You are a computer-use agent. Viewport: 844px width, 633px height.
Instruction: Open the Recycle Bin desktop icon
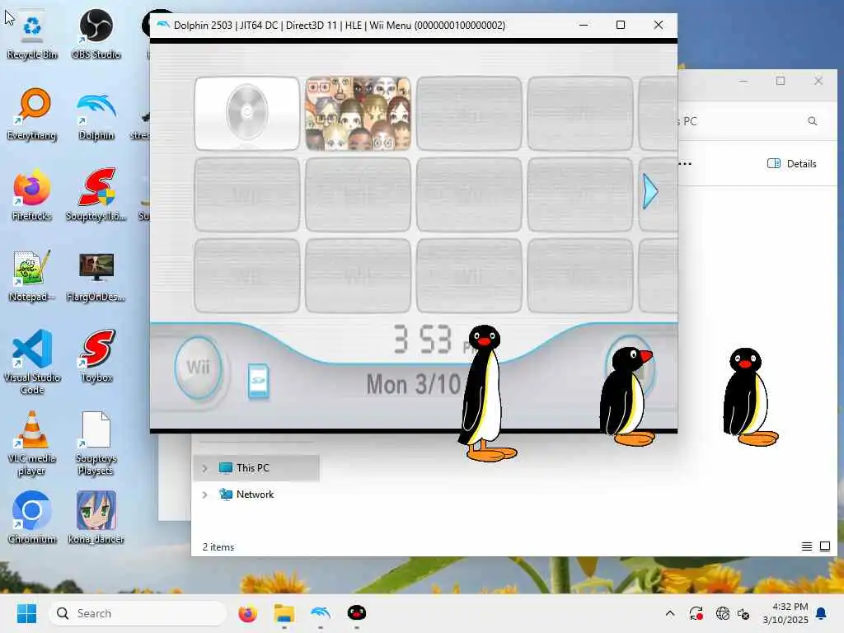pyautogui.click(x=32, y=33)
